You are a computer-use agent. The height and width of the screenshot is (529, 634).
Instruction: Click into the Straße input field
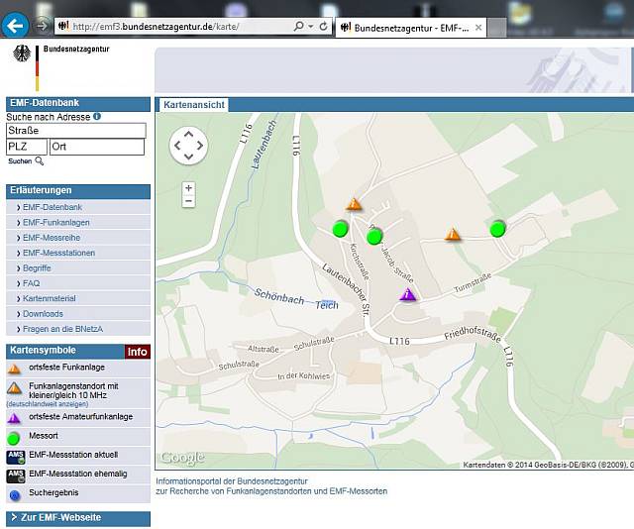pos(75,131)
